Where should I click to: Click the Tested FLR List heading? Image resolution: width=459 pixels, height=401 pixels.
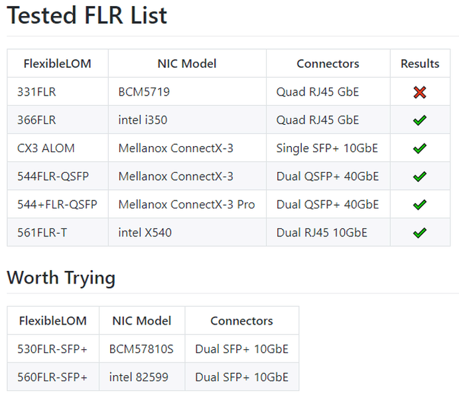tap(87, 15)
